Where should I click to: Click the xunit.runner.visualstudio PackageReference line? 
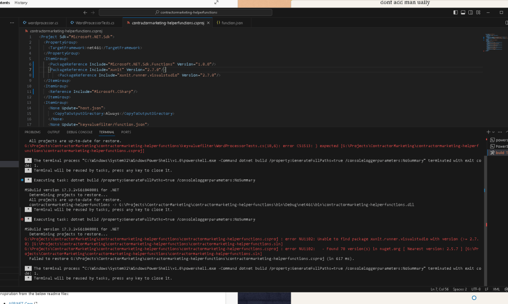coord(139,75)
